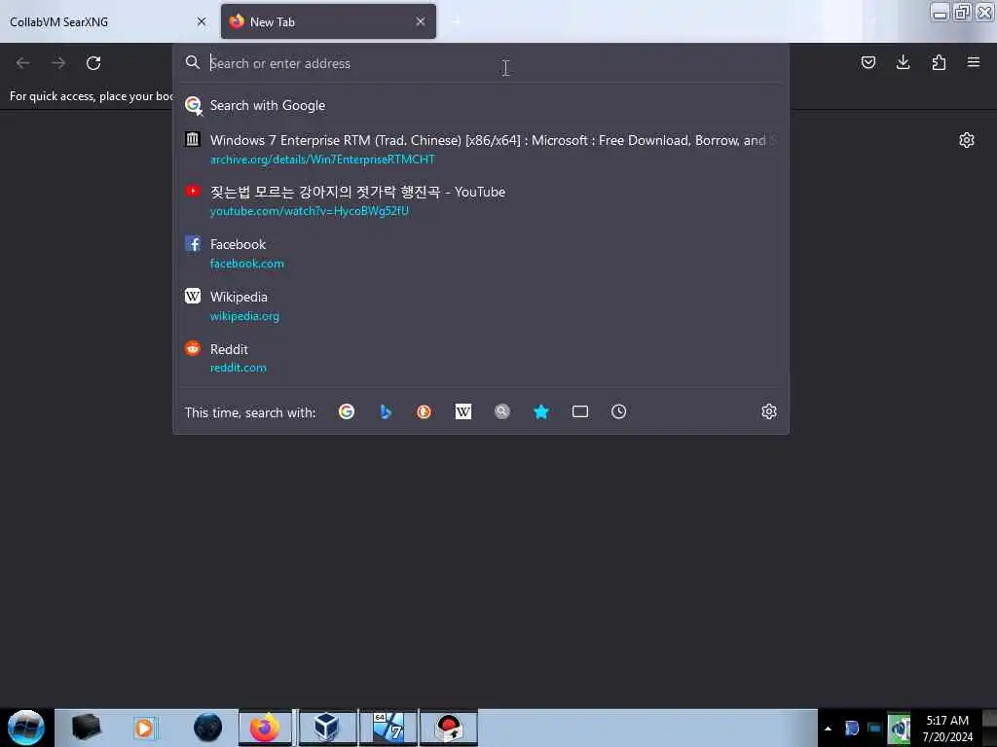Click the reload page button
Viewport: 997px width, 747px height.
(93, 63)
